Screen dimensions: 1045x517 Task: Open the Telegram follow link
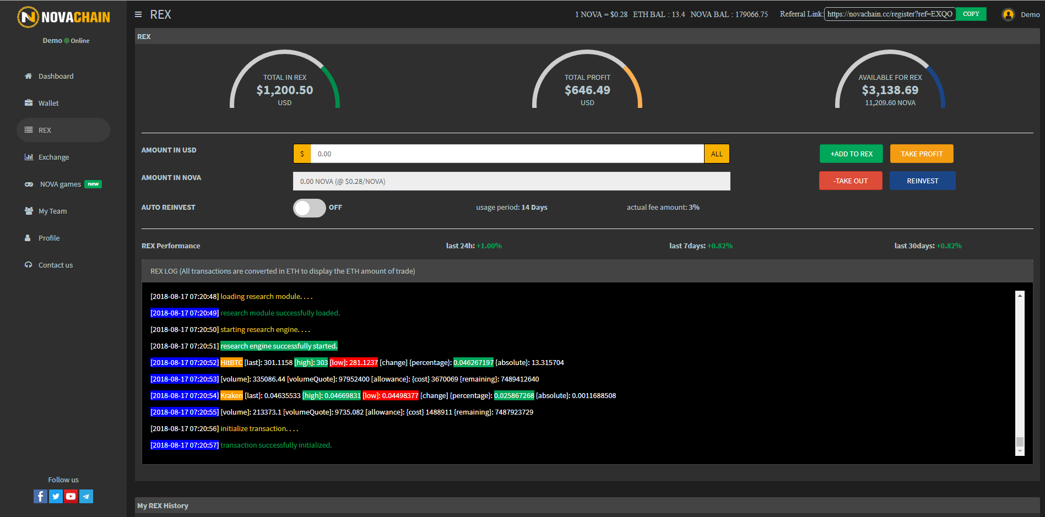[x=86, y=496]
